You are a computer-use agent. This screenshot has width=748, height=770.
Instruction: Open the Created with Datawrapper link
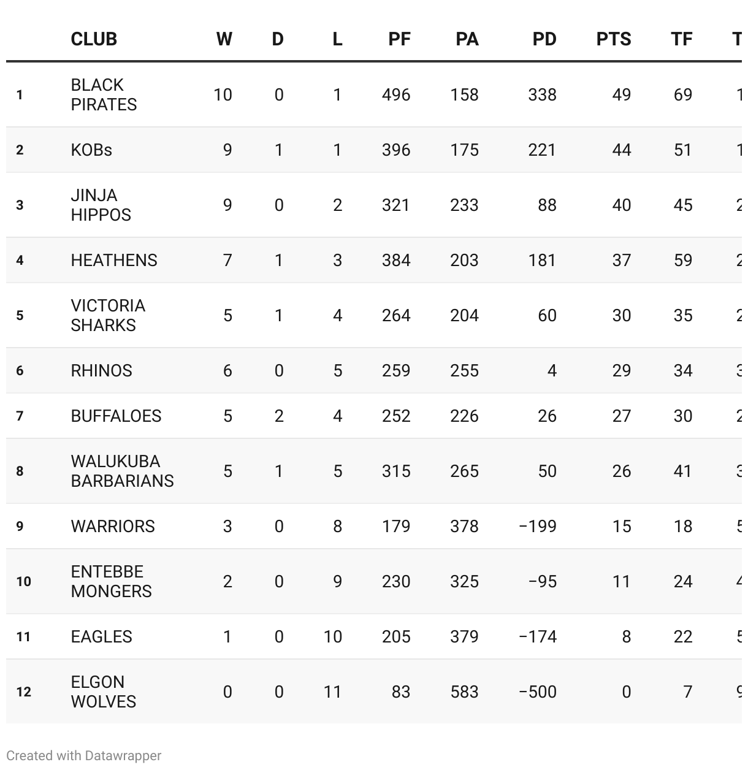pos(84,755)
